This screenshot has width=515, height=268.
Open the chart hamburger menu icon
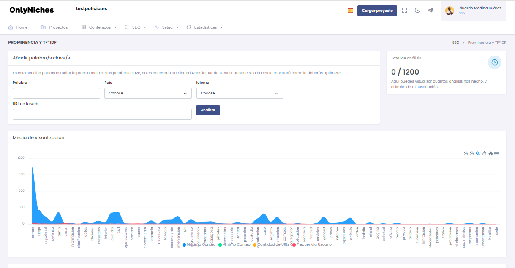tap(496, 153)
